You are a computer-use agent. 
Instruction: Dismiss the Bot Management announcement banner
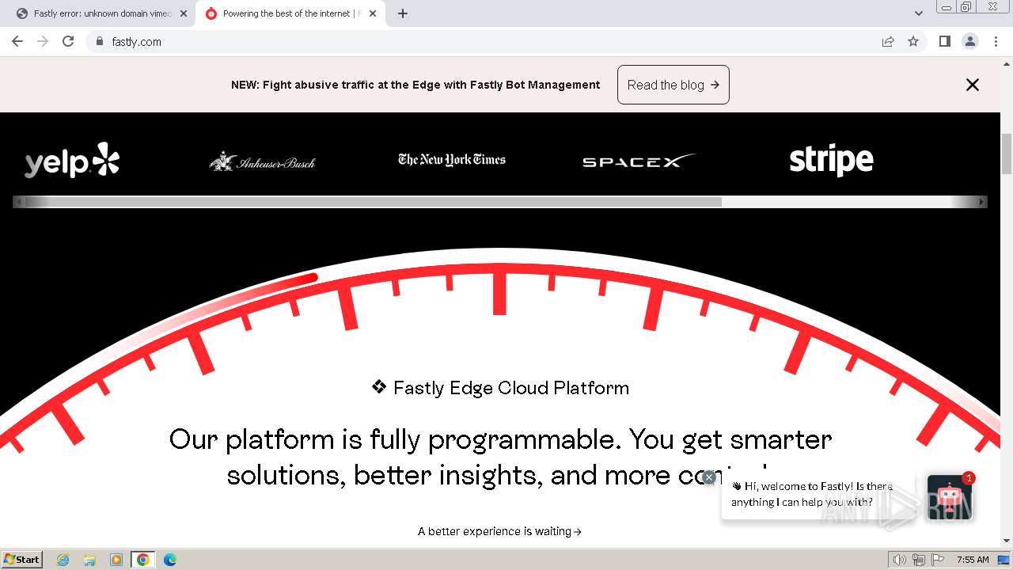973,85
